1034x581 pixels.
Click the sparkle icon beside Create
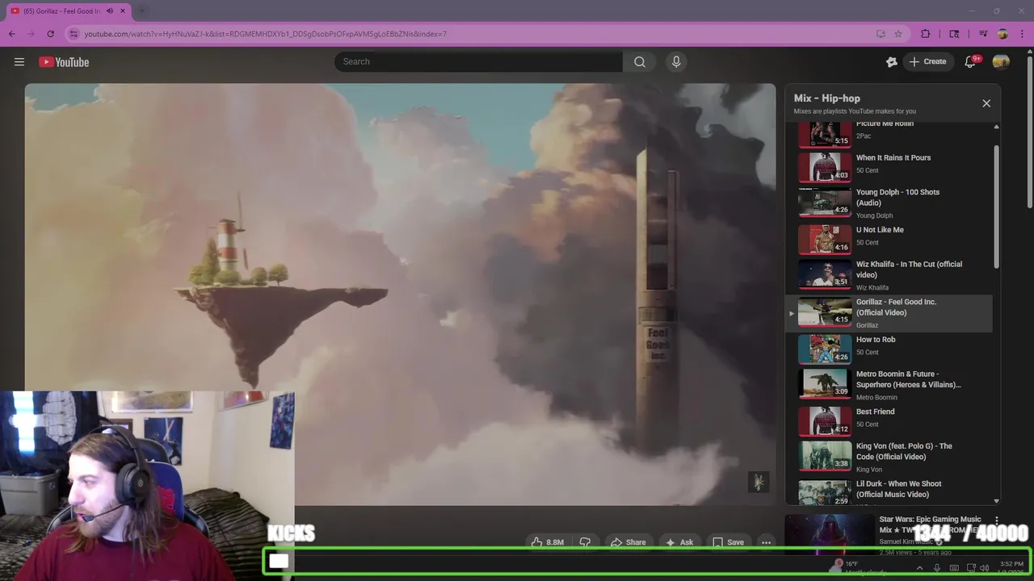pyautogui.click(x=892, y=61)
